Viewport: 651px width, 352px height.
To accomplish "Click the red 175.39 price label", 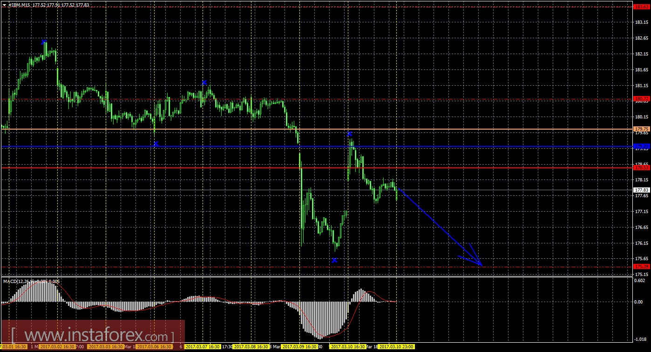I will click(641, 266).
